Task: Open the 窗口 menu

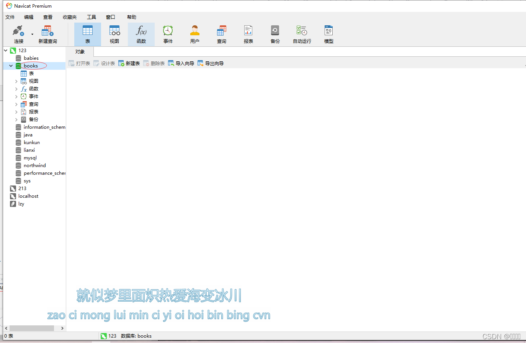Action: pyautogui.click(x=111, y=17)
